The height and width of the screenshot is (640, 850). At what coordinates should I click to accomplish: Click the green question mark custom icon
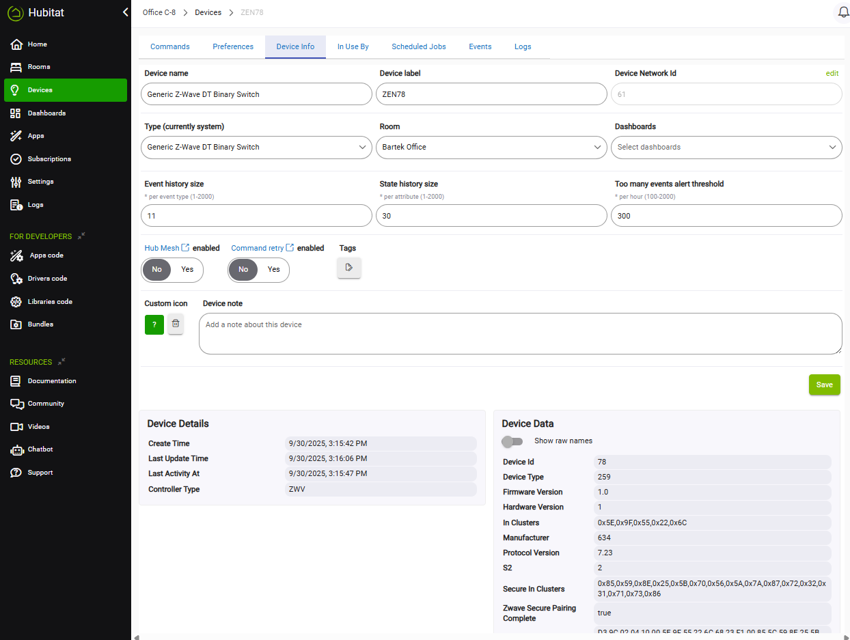(154, 324)
